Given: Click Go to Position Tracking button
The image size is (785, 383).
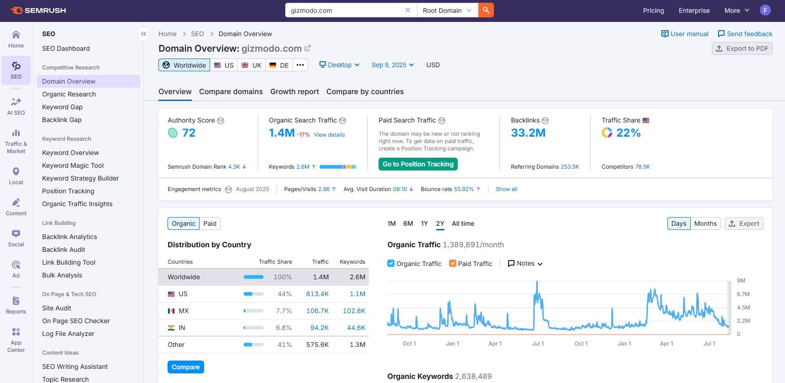Looking at the screenshot, I should 418,164.
